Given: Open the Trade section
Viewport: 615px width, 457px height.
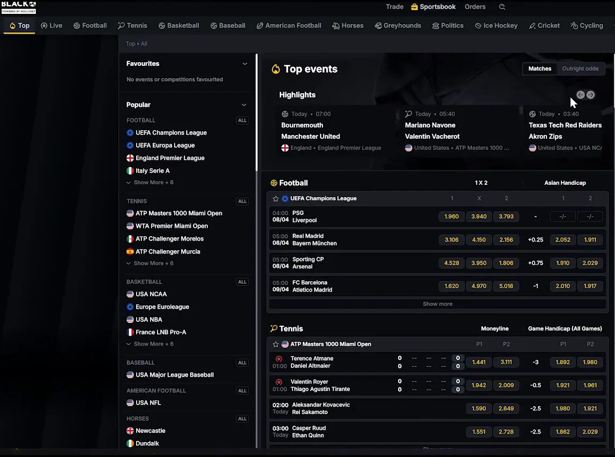Looking at the screenshot, I should (395, 6).
